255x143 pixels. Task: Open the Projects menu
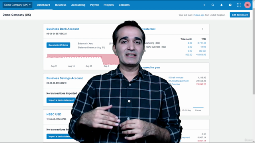tap(109, 5)
